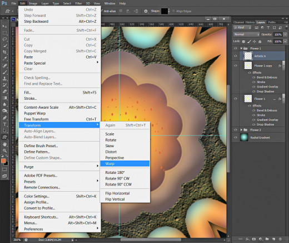This screenshot has height=243, width=289.
Task: Create new fill or adjustment layer
Action: pos(261,239)
